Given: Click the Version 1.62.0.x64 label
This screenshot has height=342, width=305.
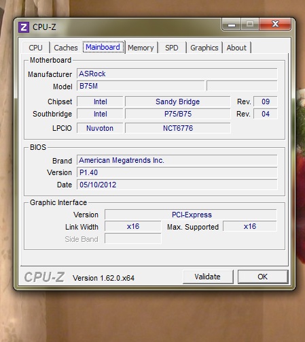Looking at the screenshot, I should point(104,278).
